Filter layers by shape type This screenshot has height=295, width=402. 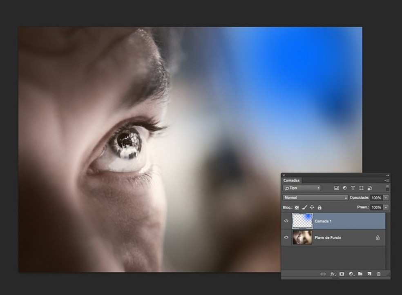coord(361,188)
